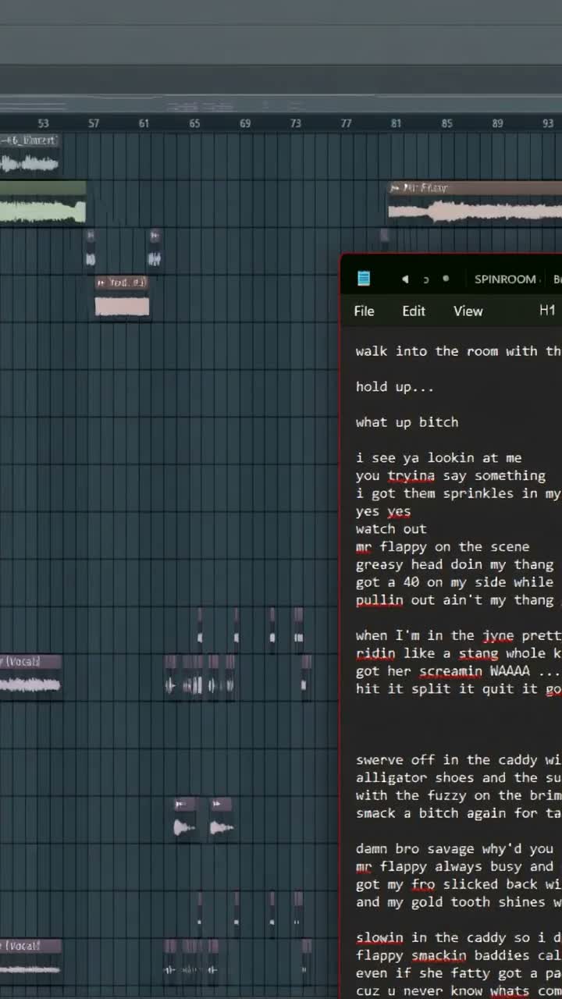Click the line "mr flappy on the scene"

(x=443, y=546)
